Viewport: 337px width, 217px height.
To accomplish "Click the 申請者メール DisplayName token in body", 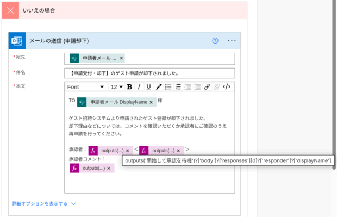I will coord(117,102).
